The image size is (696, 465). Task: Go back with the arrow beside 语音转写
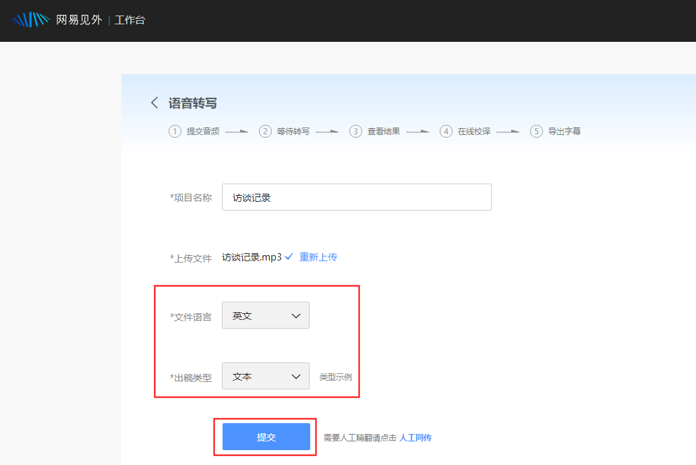[x=154, y=103]
